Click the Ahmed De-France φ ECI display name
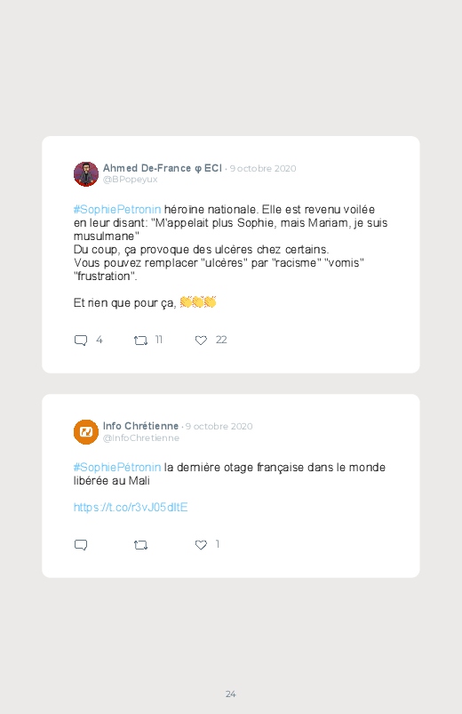Screen dimensions: 462x714 tap(163, 168)
